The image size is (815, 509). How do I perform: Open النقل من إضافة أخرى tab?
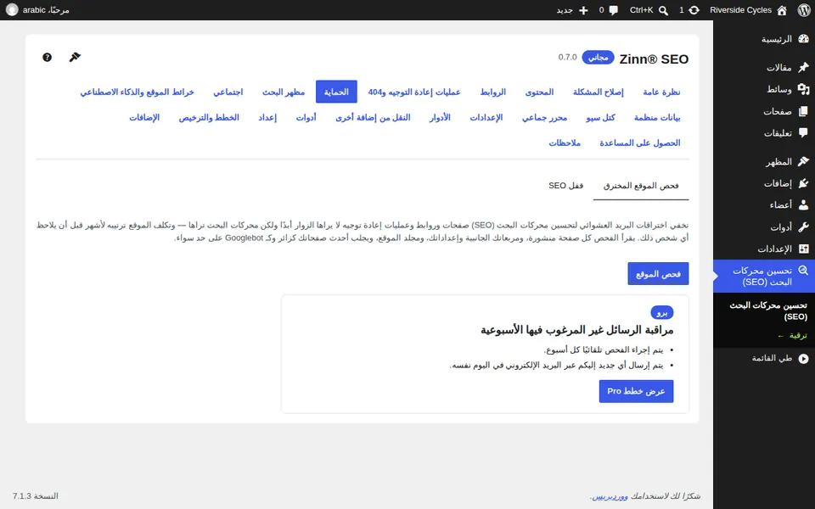pyautogui.click(x=373, y=117)
